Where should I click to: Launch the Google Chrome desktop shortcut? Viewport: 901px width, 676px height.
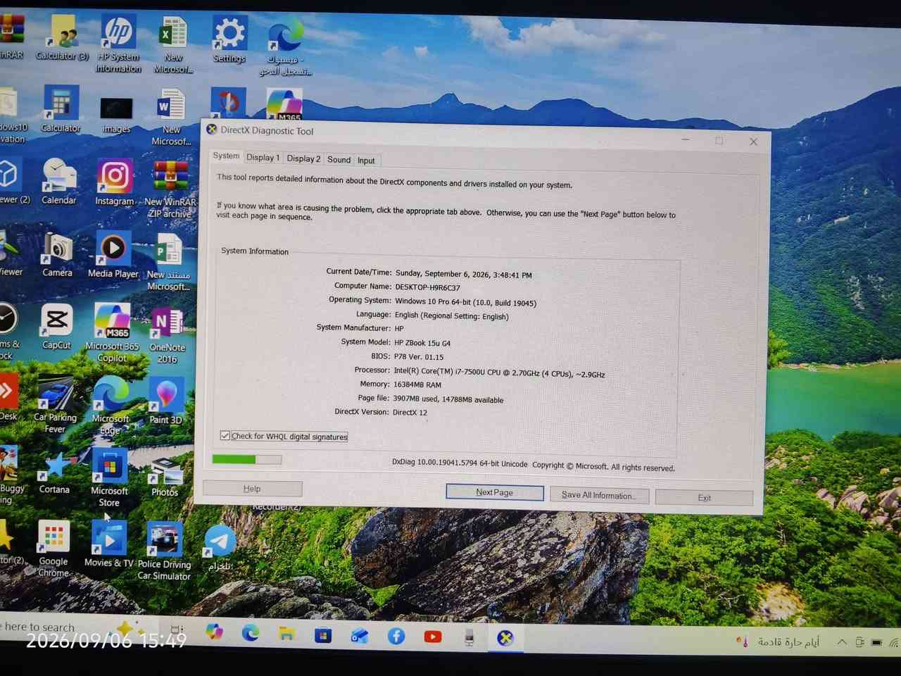click(53, 549)
